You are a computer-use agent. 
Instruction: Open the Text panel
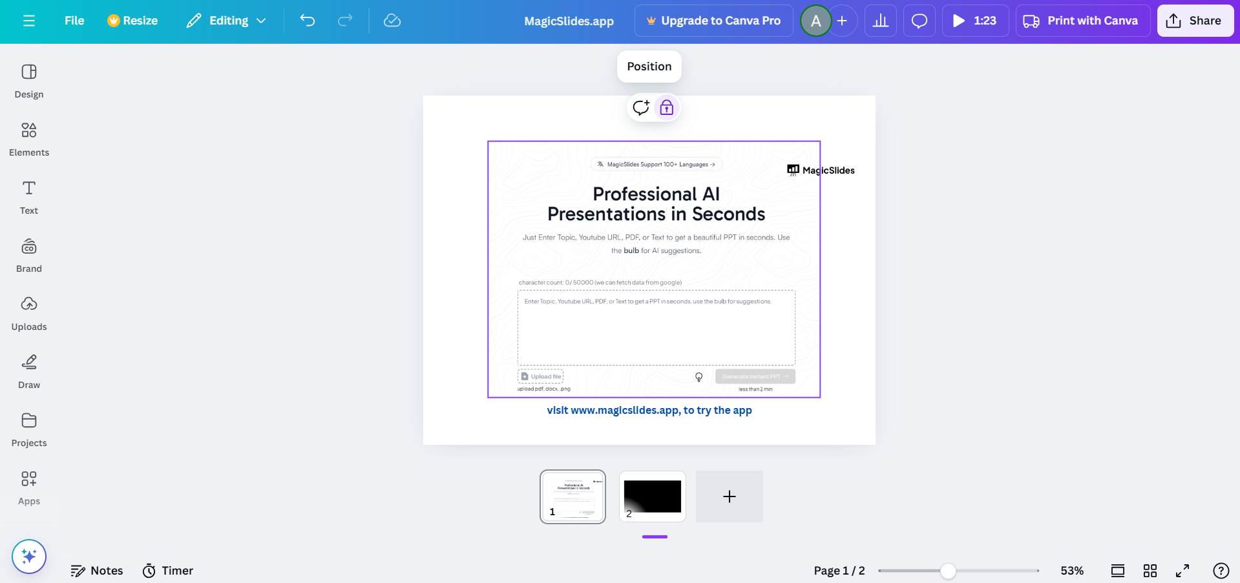(x=29, y=198)
